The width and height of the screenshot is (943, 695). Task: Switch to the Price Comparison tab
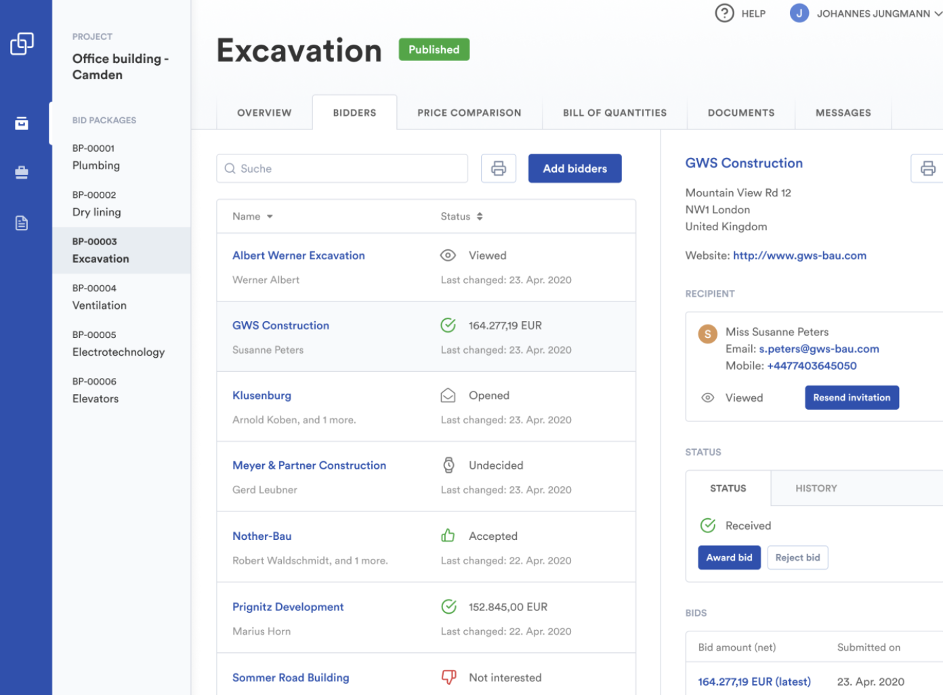(x=469, y=113)
